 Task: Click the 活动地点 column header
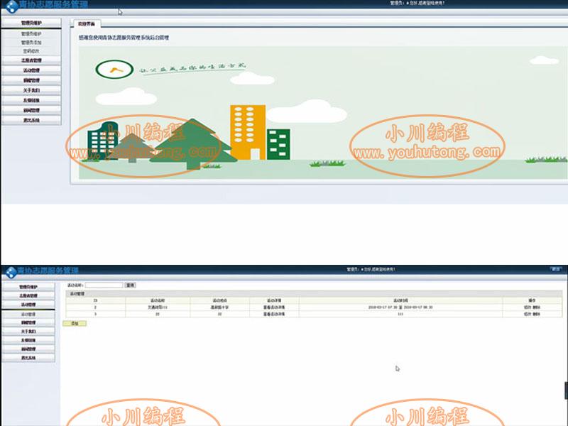coord(219,300)
